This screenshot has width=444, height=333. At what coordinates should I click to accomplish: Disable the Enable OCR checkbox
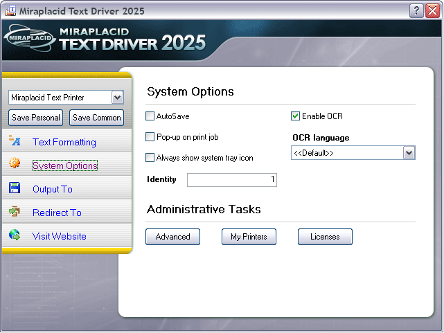pos(295,116)
